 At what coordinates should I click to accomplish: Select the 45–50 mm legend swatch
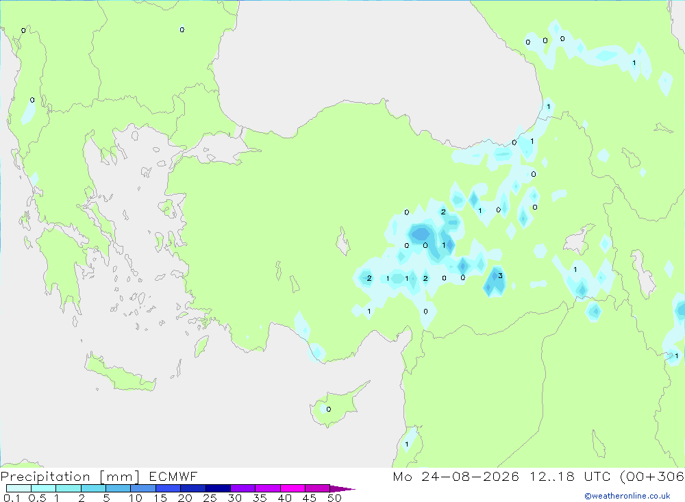coord(318,488)
